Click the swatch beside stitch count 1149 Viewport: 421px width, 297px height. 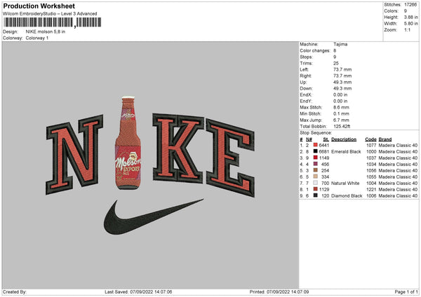316,158
